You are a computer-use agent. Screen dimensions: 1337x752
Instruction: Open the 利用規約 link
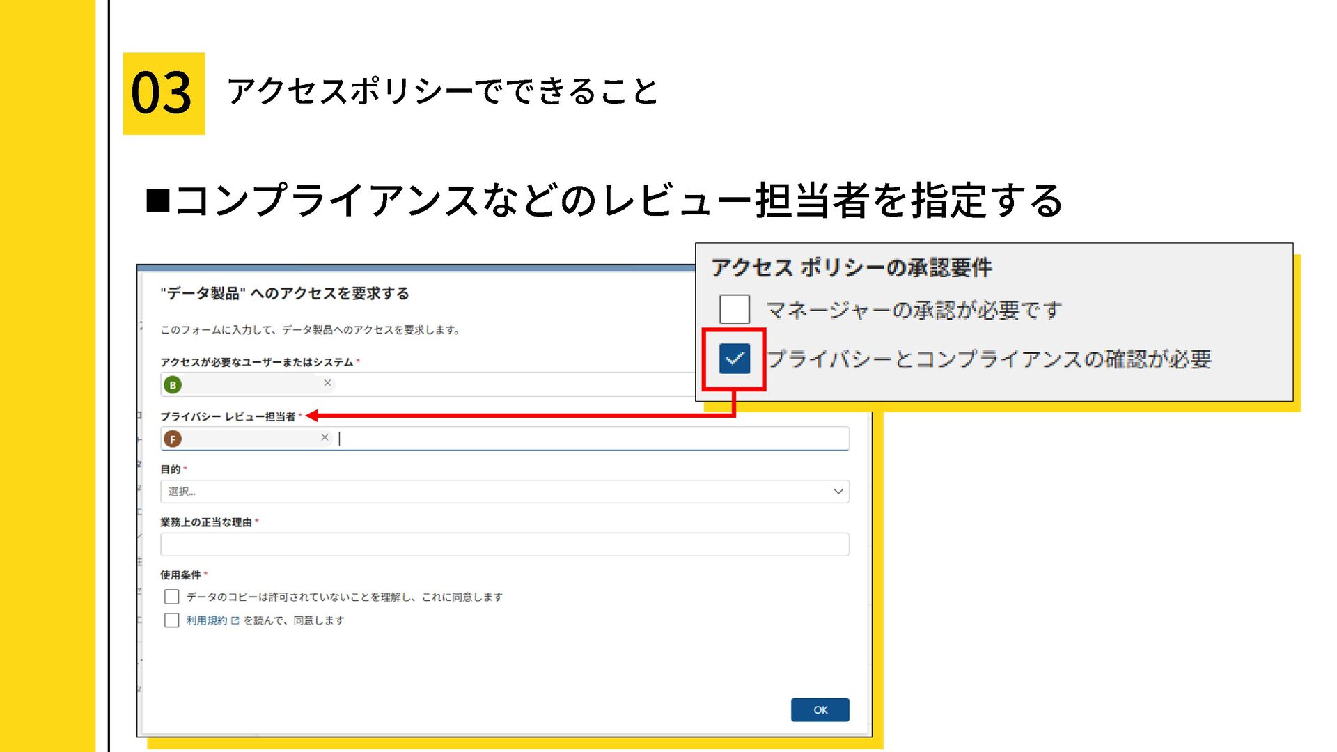206,620
